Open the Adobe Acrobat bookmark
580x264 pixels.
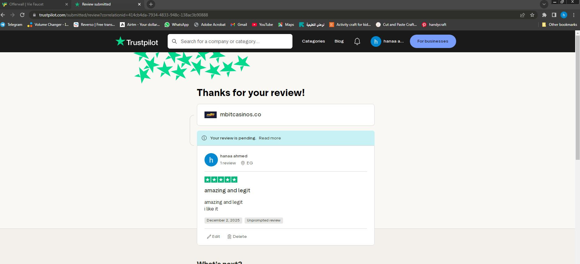tap(210, 25)
